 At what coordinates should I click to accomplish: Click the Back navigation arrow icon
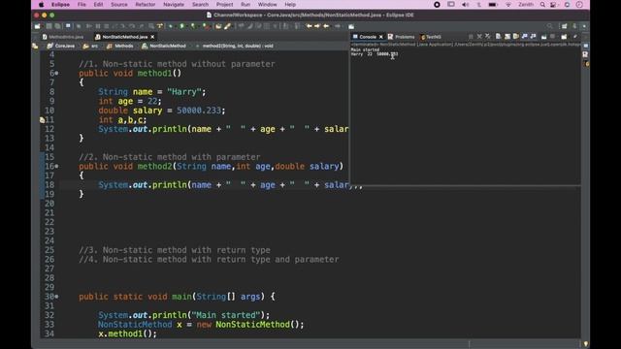326,26
